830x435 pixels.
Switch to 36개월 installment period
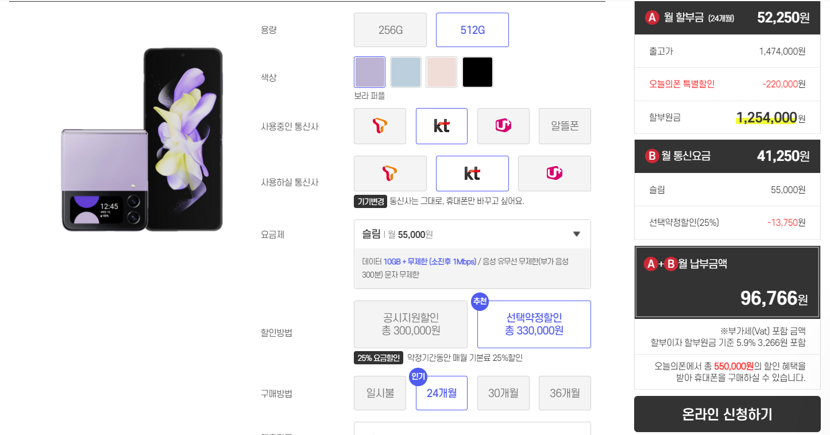click(565, 393)
